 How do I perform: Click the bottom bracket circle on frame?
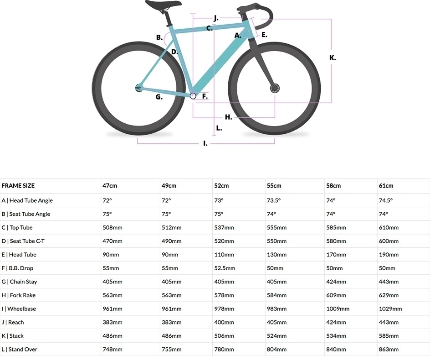(193, 95)
